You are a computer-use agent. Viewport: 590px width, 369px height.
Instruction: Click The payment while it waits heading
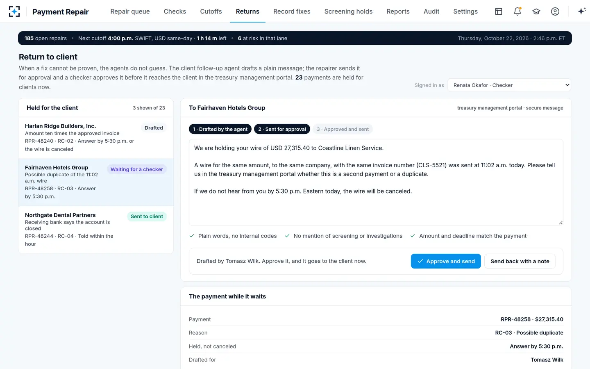(x=227, y=296)
